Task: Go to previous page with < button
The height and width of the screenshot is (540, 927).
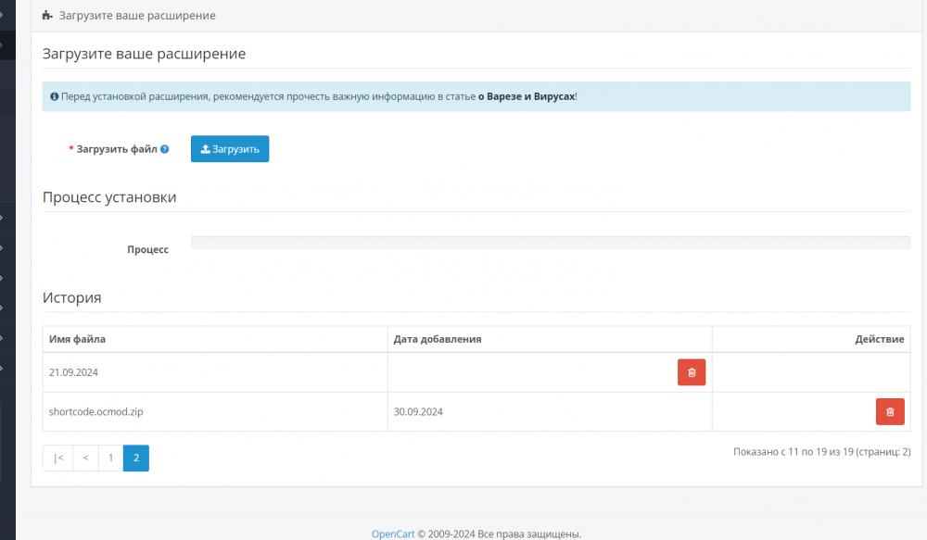Action: [85, 458]
